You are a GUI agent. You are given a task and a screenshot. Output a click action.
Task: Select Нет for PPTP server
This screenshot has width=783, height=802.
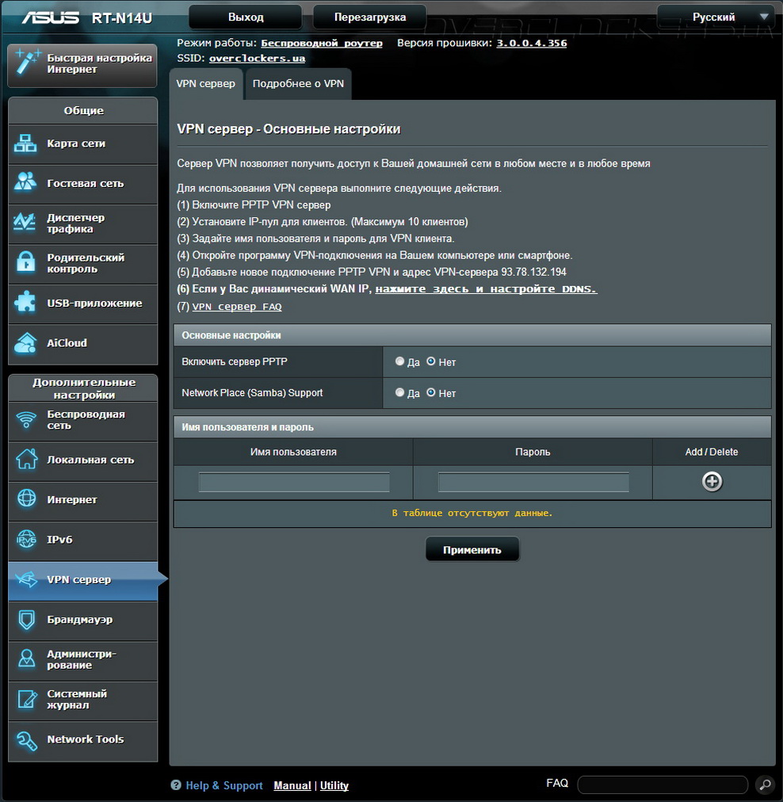coord(431,361)
